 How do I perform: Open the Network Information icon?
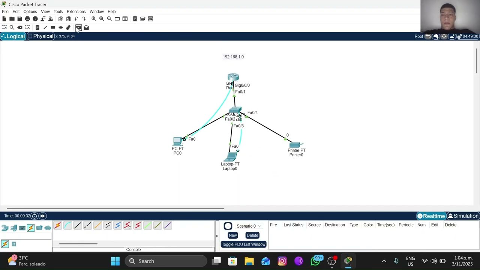point(35,19)
